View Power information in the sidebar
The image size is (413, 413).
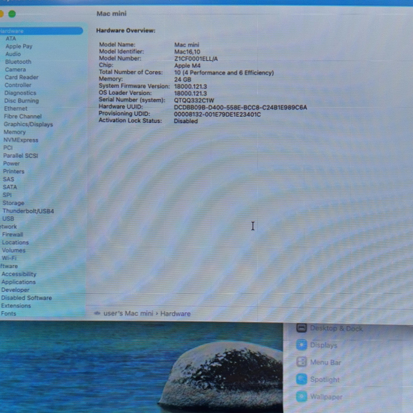point(11,163)
